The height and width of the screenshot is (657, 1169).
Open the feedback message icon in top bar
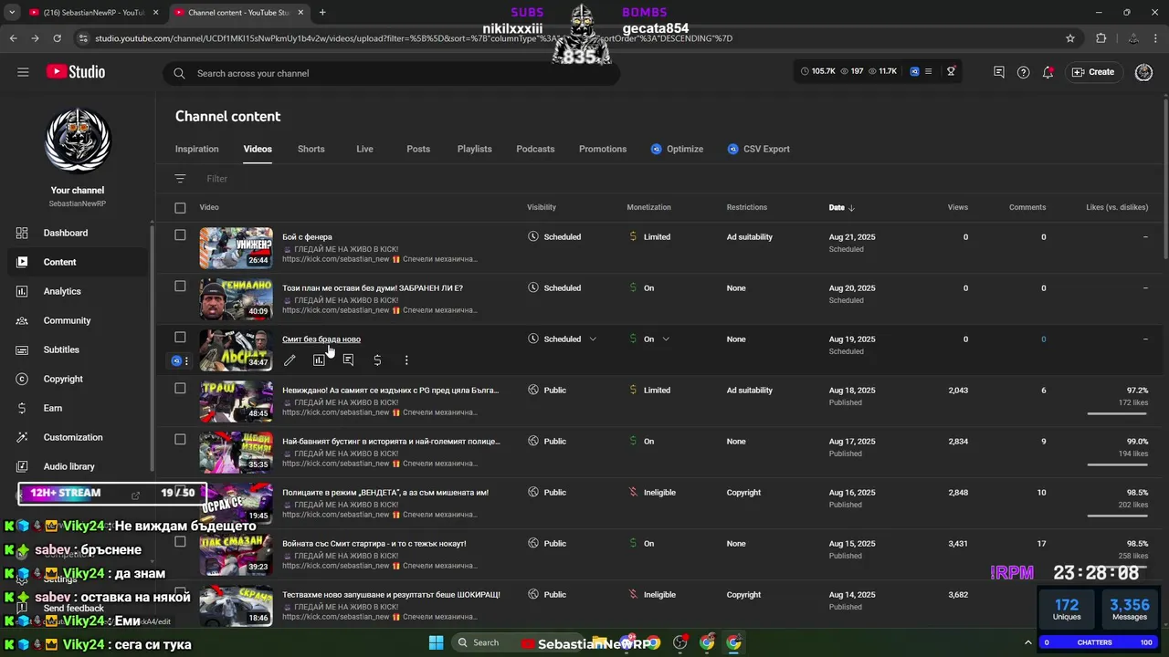(998, 72)
